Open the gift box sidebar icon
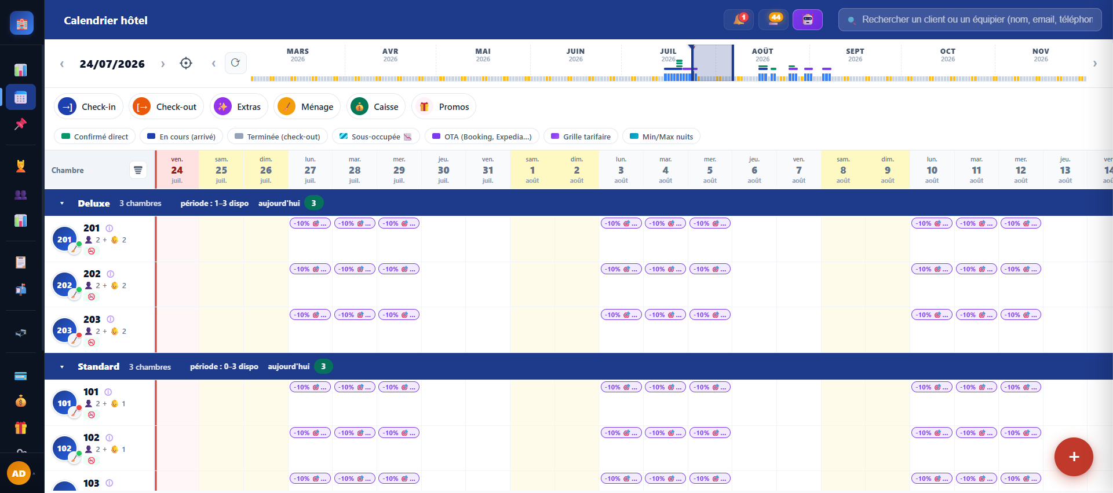1113x493 pixels. point(21,428)
